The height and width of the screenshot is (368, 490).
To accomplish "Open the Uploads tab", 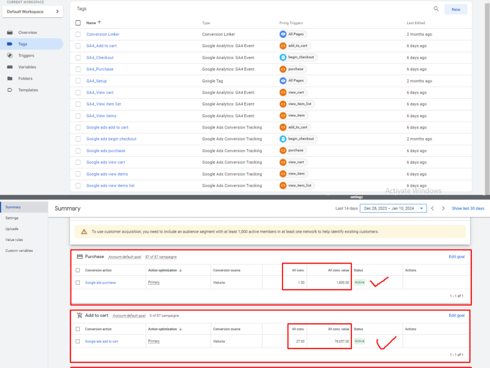I will (12, 229).
